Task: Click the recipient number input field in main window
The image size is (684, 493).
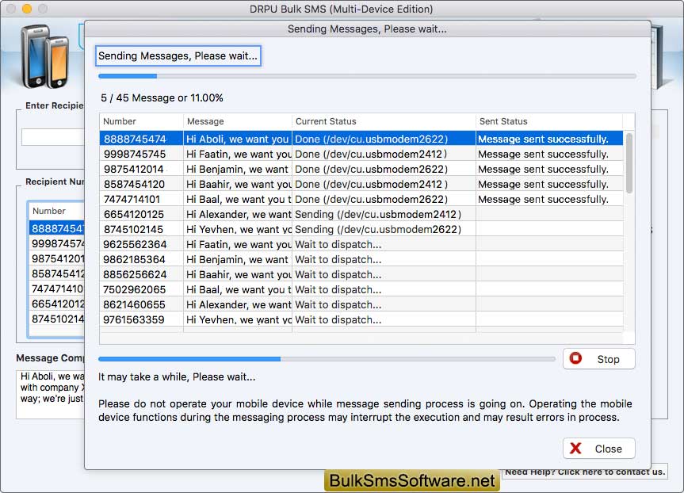Action: coord(53,137)
